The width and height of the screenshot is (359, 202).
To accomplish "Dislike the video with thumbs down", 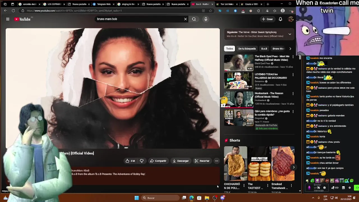I will (x=142, y=161).
